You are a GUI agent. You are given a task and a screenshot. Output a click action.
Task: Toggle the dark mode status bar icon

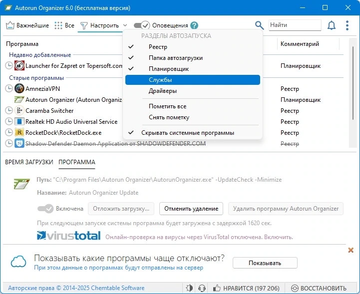189,288
